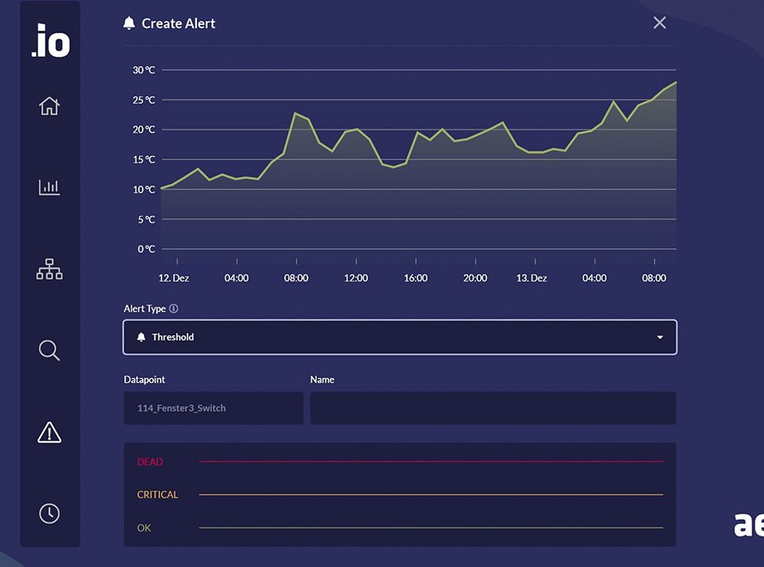Image resolution: width=764 pixels, height=567 pixels.
Task: Open the warning triangle alerts icon
Action: [x=49, y=432]
